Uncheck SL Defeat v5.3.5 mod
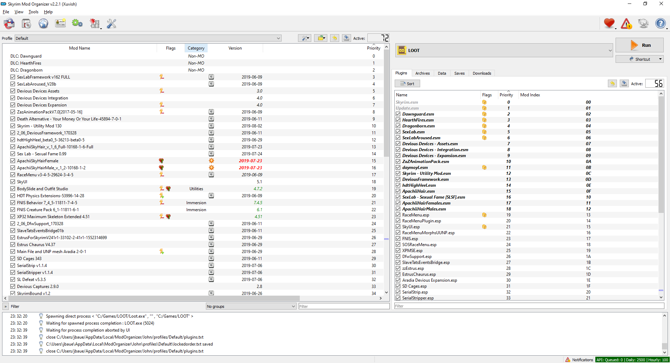The width and height of the screenshot is (670, 363). (x=13, y=280)
